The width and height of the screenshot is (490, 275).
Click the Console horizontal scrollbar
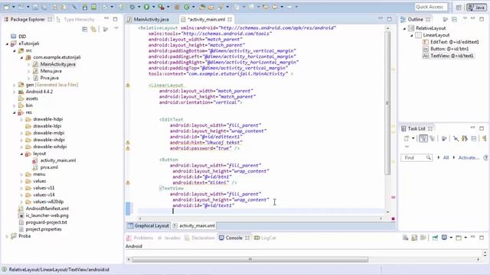[250, 260]
